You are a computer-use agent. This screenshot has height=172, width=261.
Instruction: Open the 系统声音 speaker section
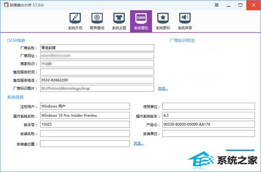click(x=185, y=21)
